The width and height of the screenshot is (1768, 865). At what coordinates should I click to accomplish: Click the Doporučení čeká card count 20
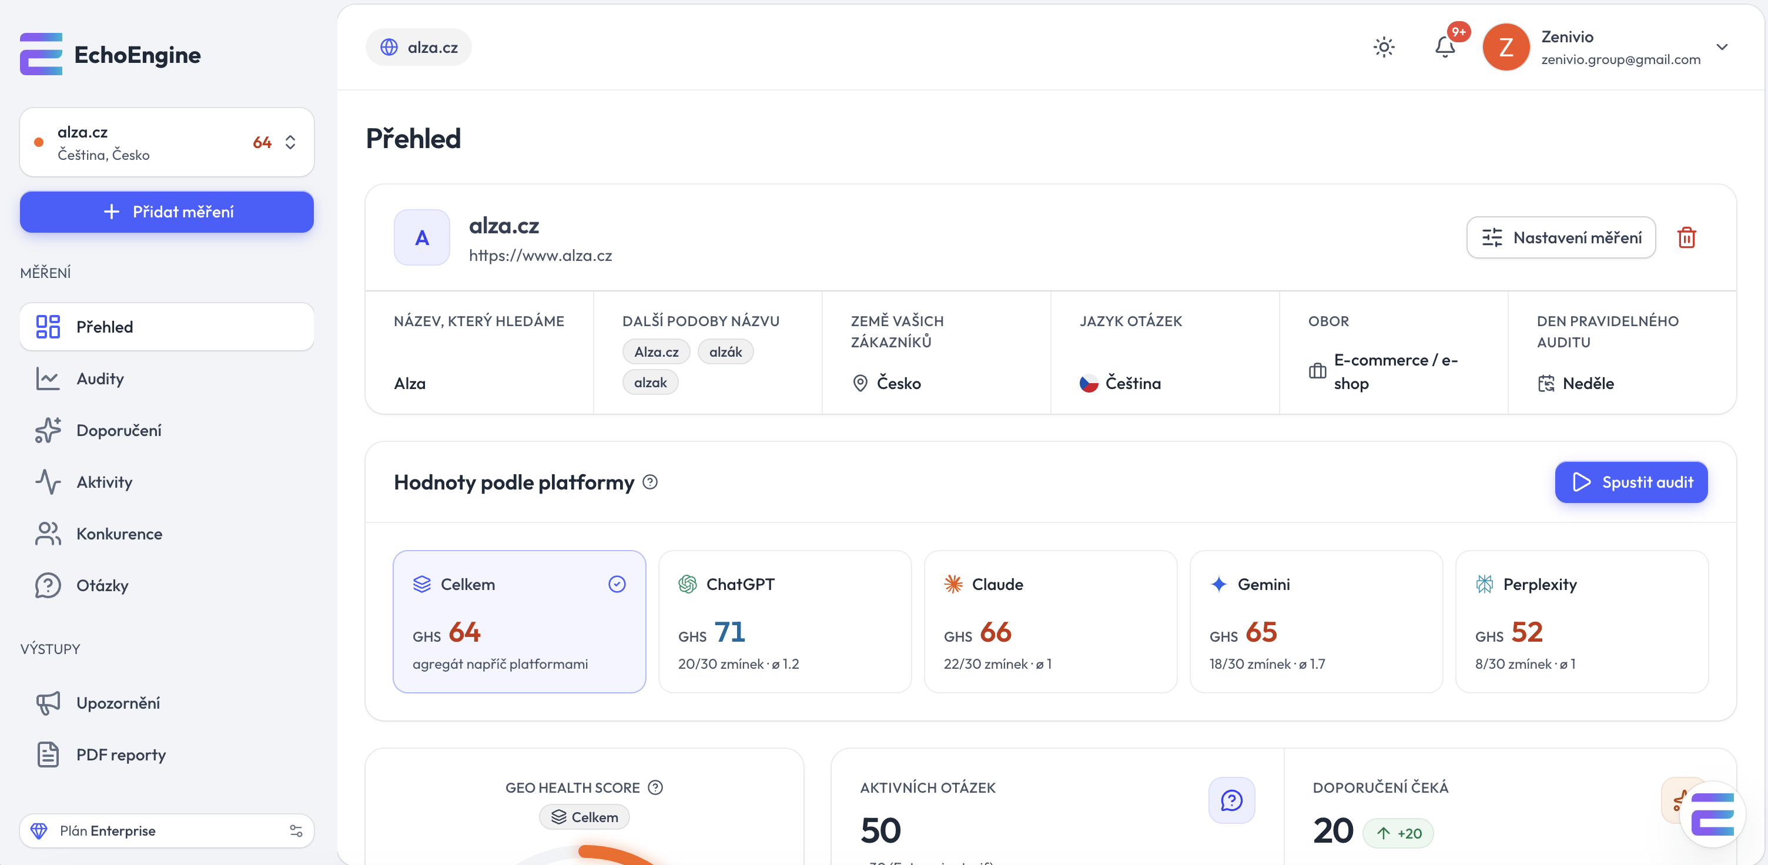point(1332,831)
